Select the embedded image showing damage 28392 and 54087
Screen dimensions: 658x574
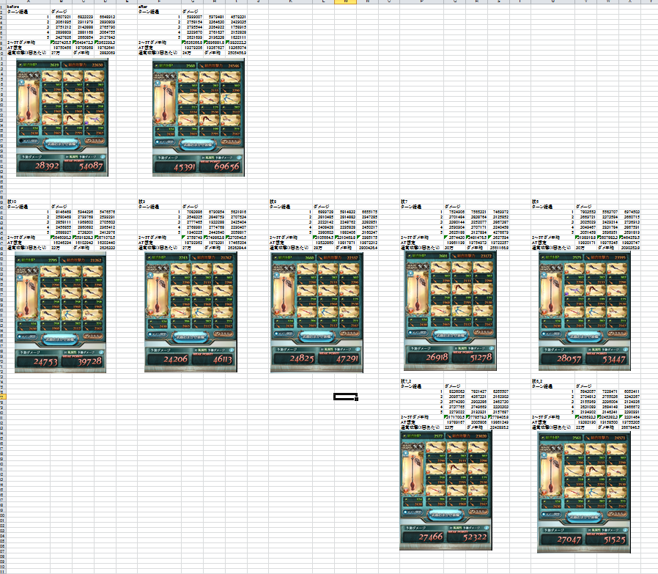coord(62,117)
